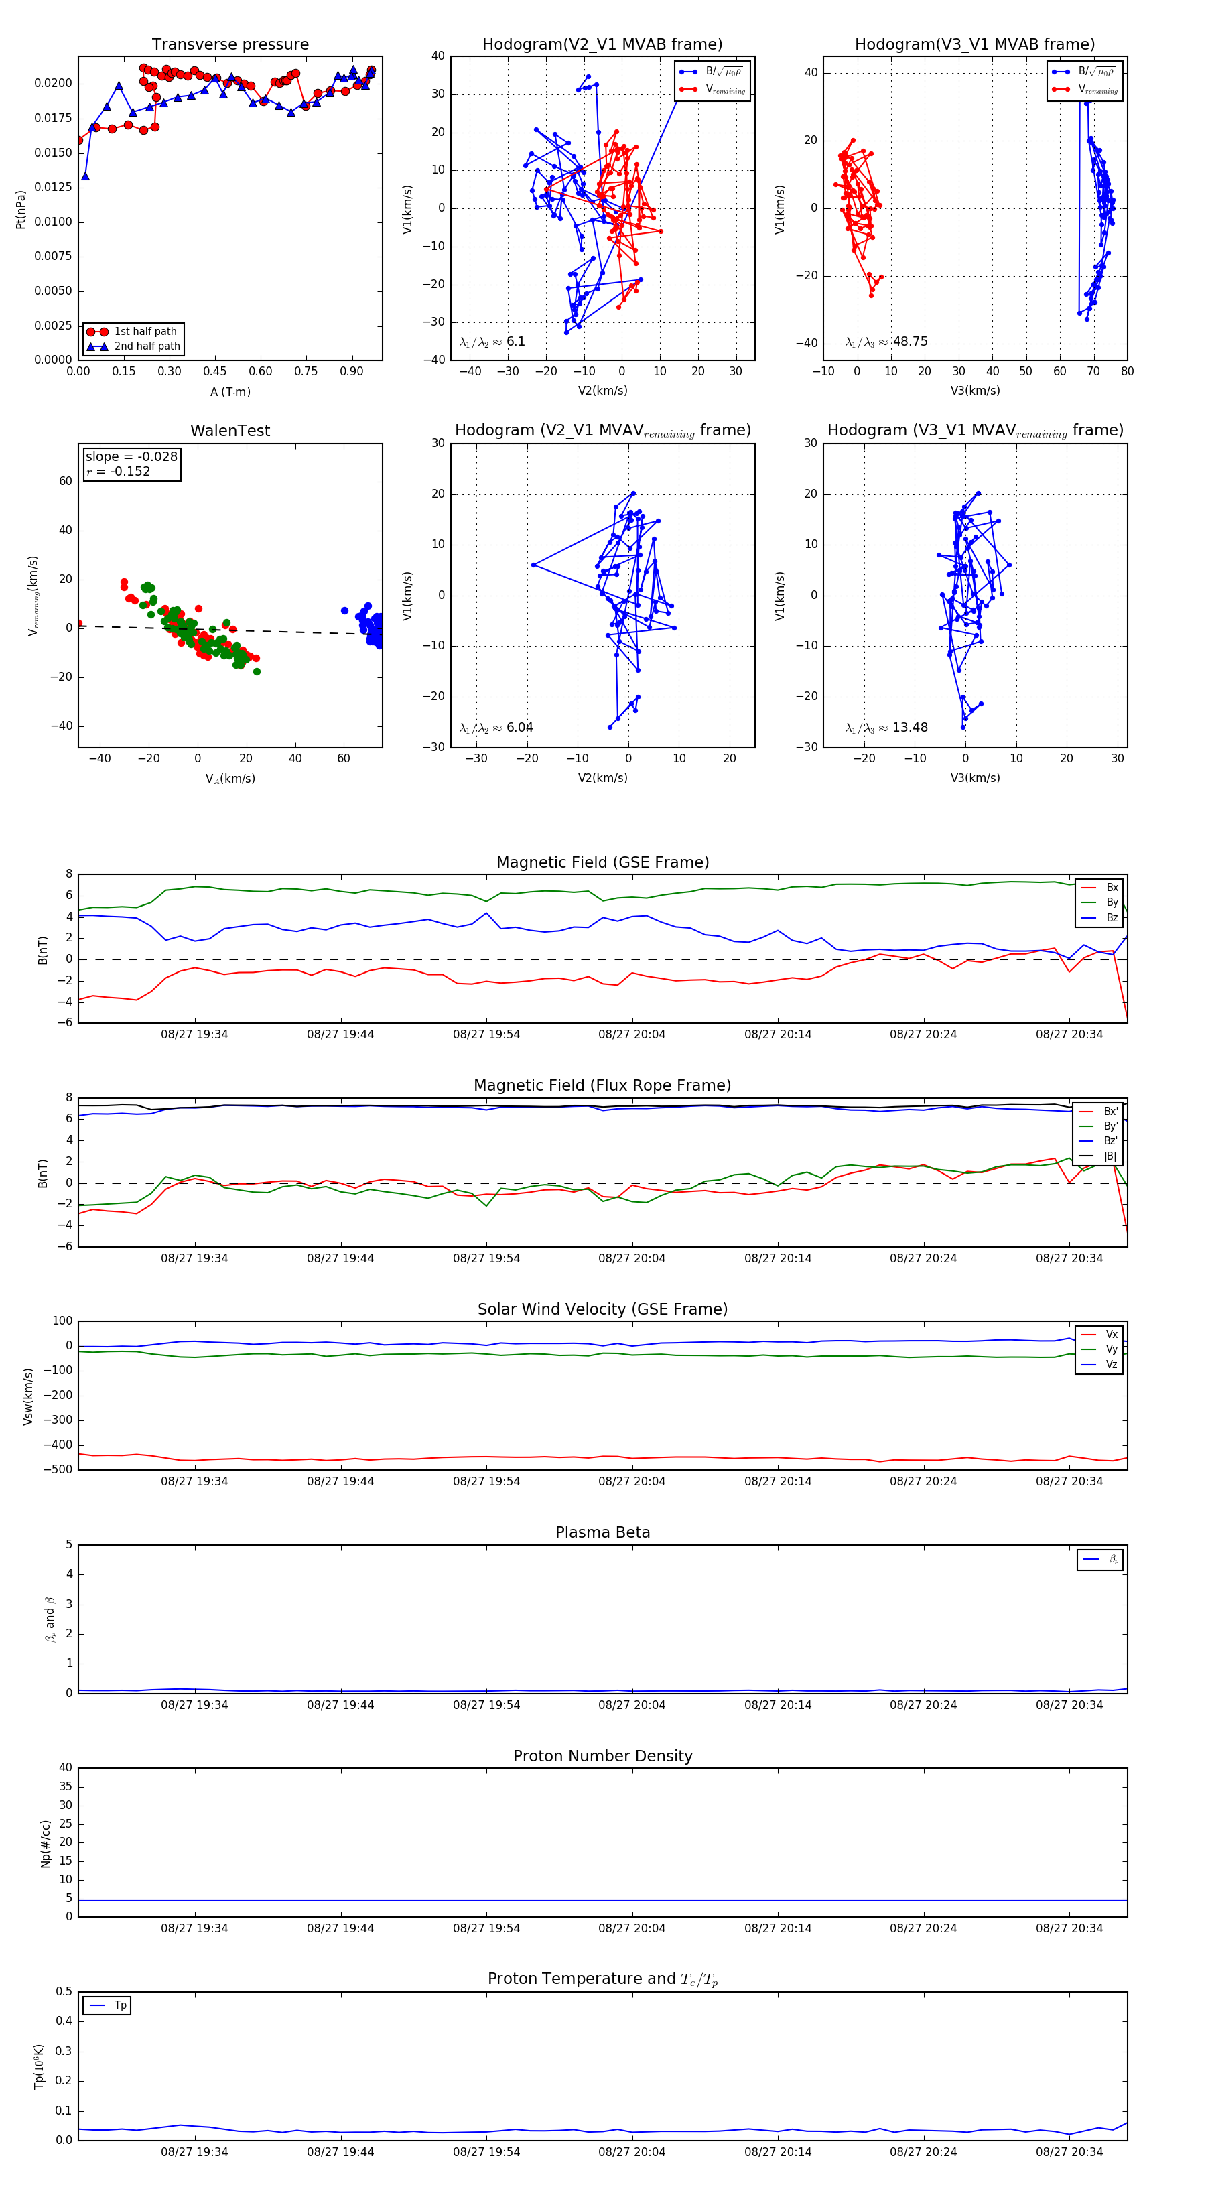Click the βp legend in Plasma Beta plot
Image resolution: width=1206 pixels, height=2211 pixels.
[x=1100, y=1560]
